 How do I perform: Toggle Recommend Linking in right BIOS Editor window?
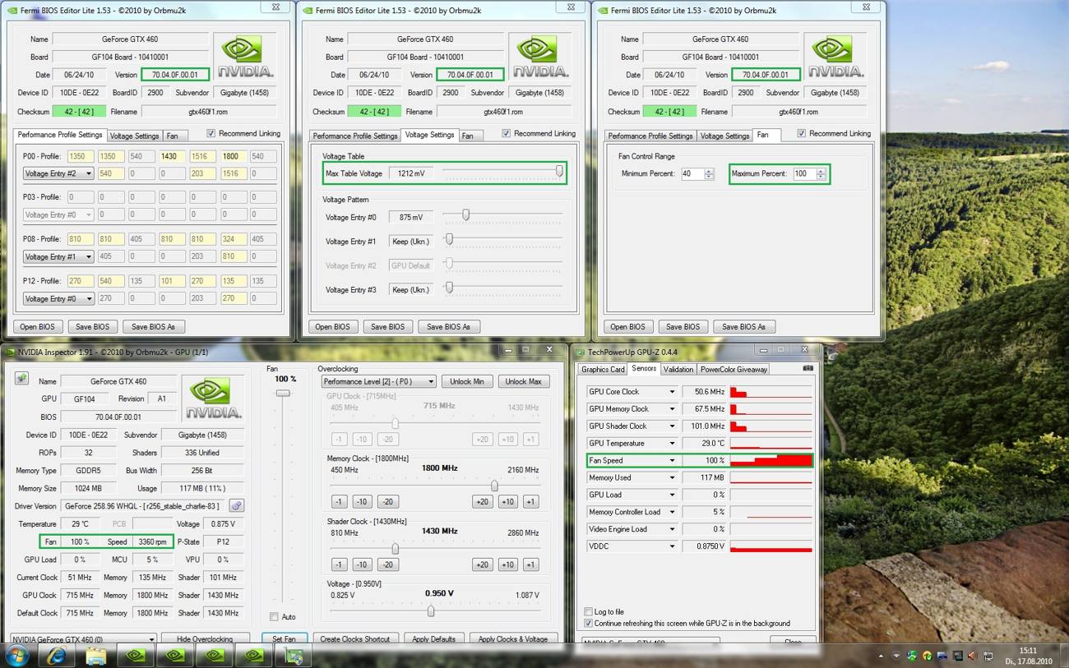(x=802, y=133)
